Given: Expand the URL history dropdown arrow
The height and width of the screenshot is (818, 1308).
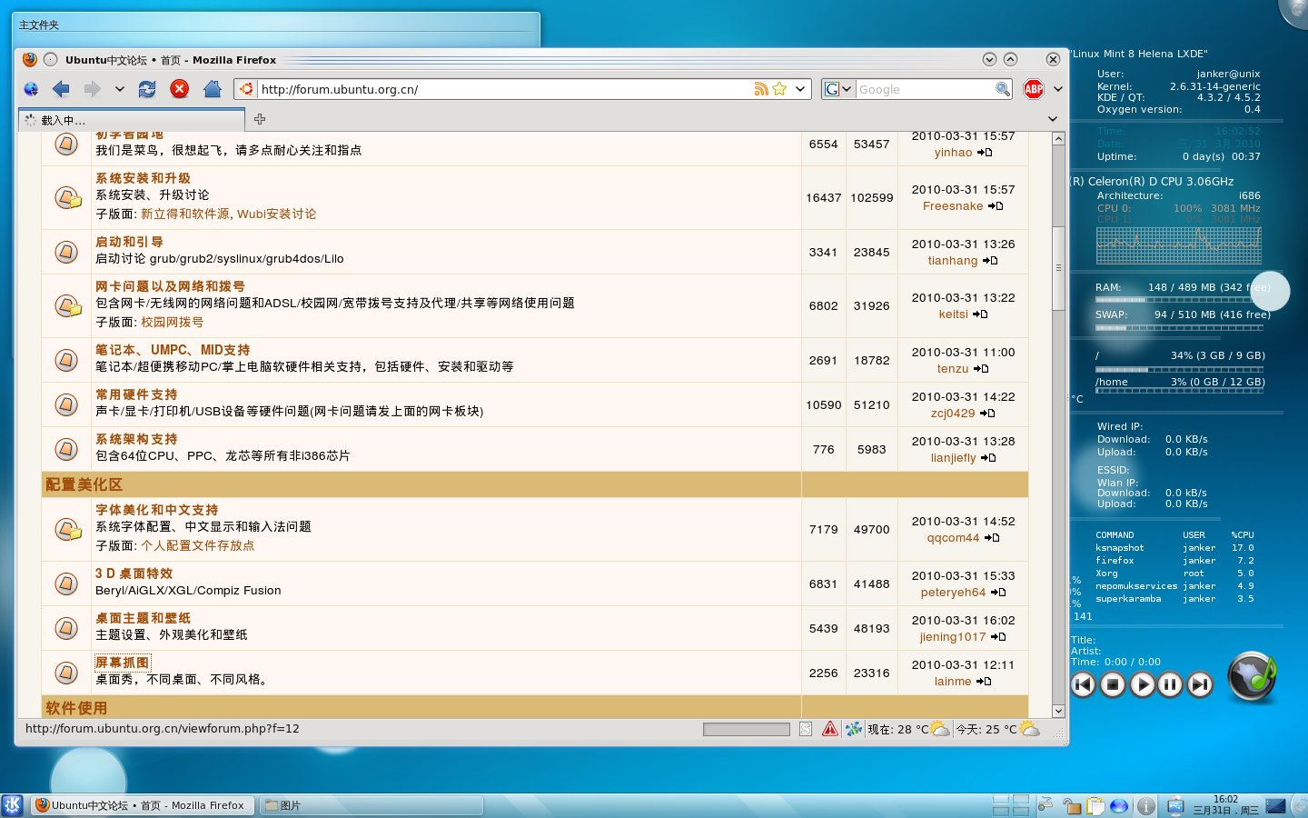Looking at the screenshot, I should [800, 89].
